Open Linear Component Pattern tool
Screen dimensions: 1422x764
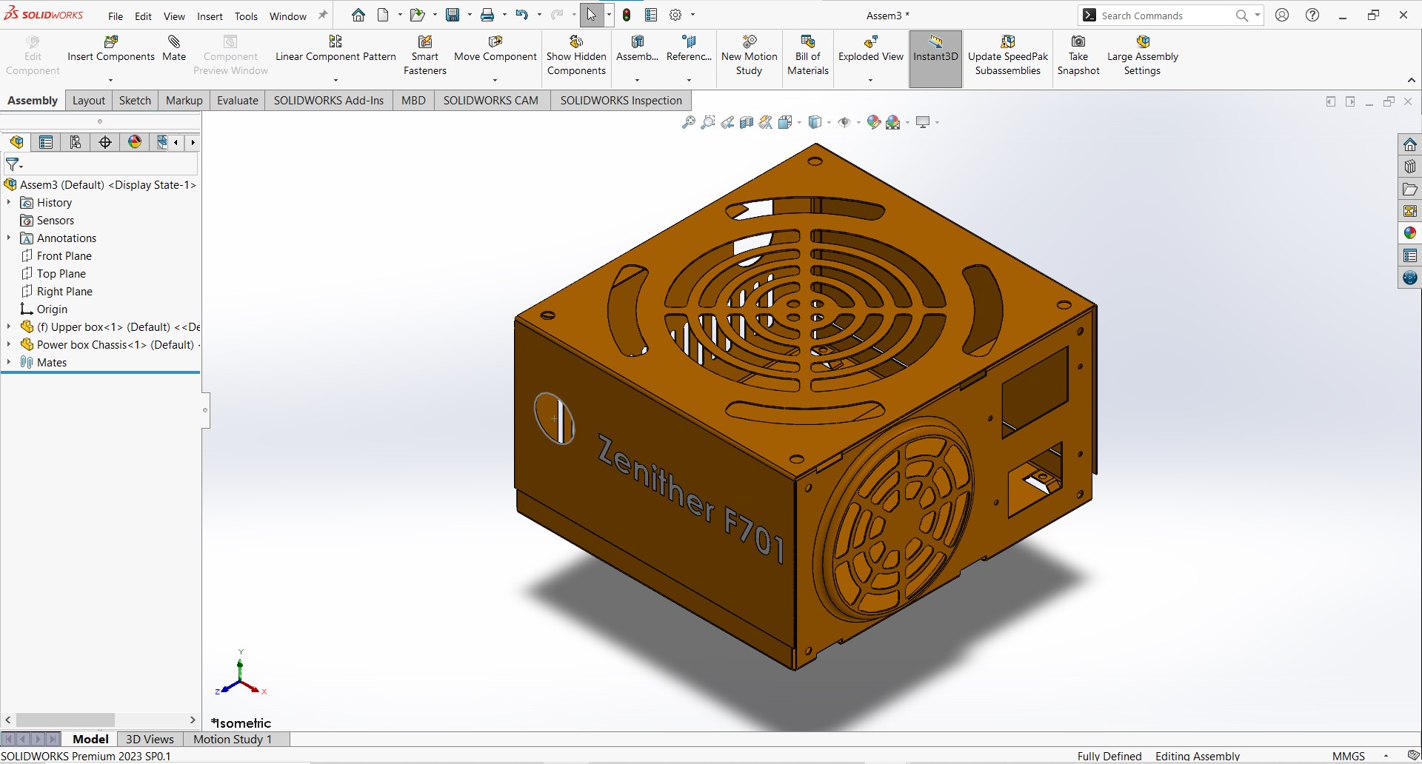(x=336, y=49)
